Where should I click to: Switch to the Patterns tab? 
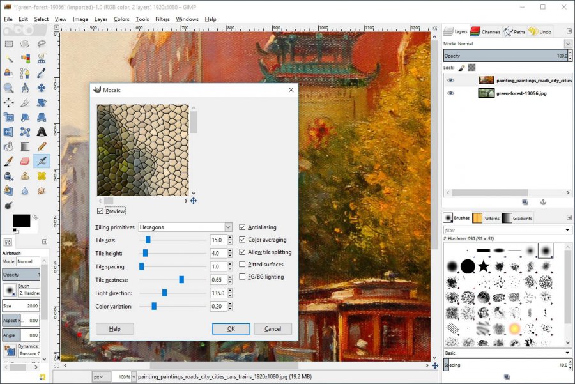(x=486, y=218)
